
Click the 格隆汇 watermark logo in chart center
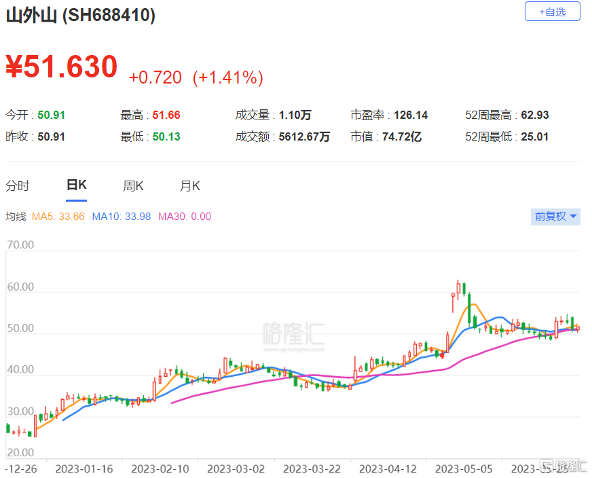click(293, 334)
